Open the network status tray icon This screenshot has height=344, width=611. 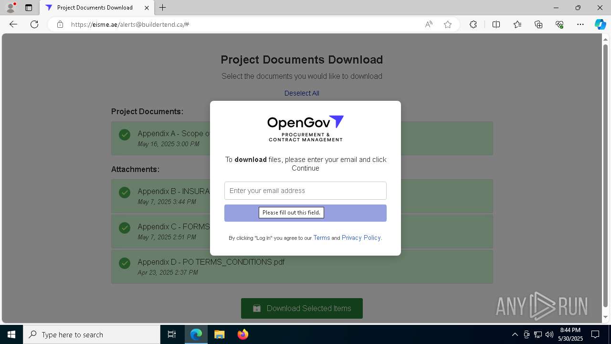[538, 334]
